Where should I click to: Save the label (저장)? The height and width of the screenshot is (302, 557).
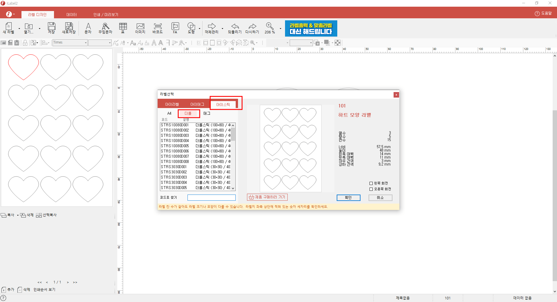click(x=51, y=28)
